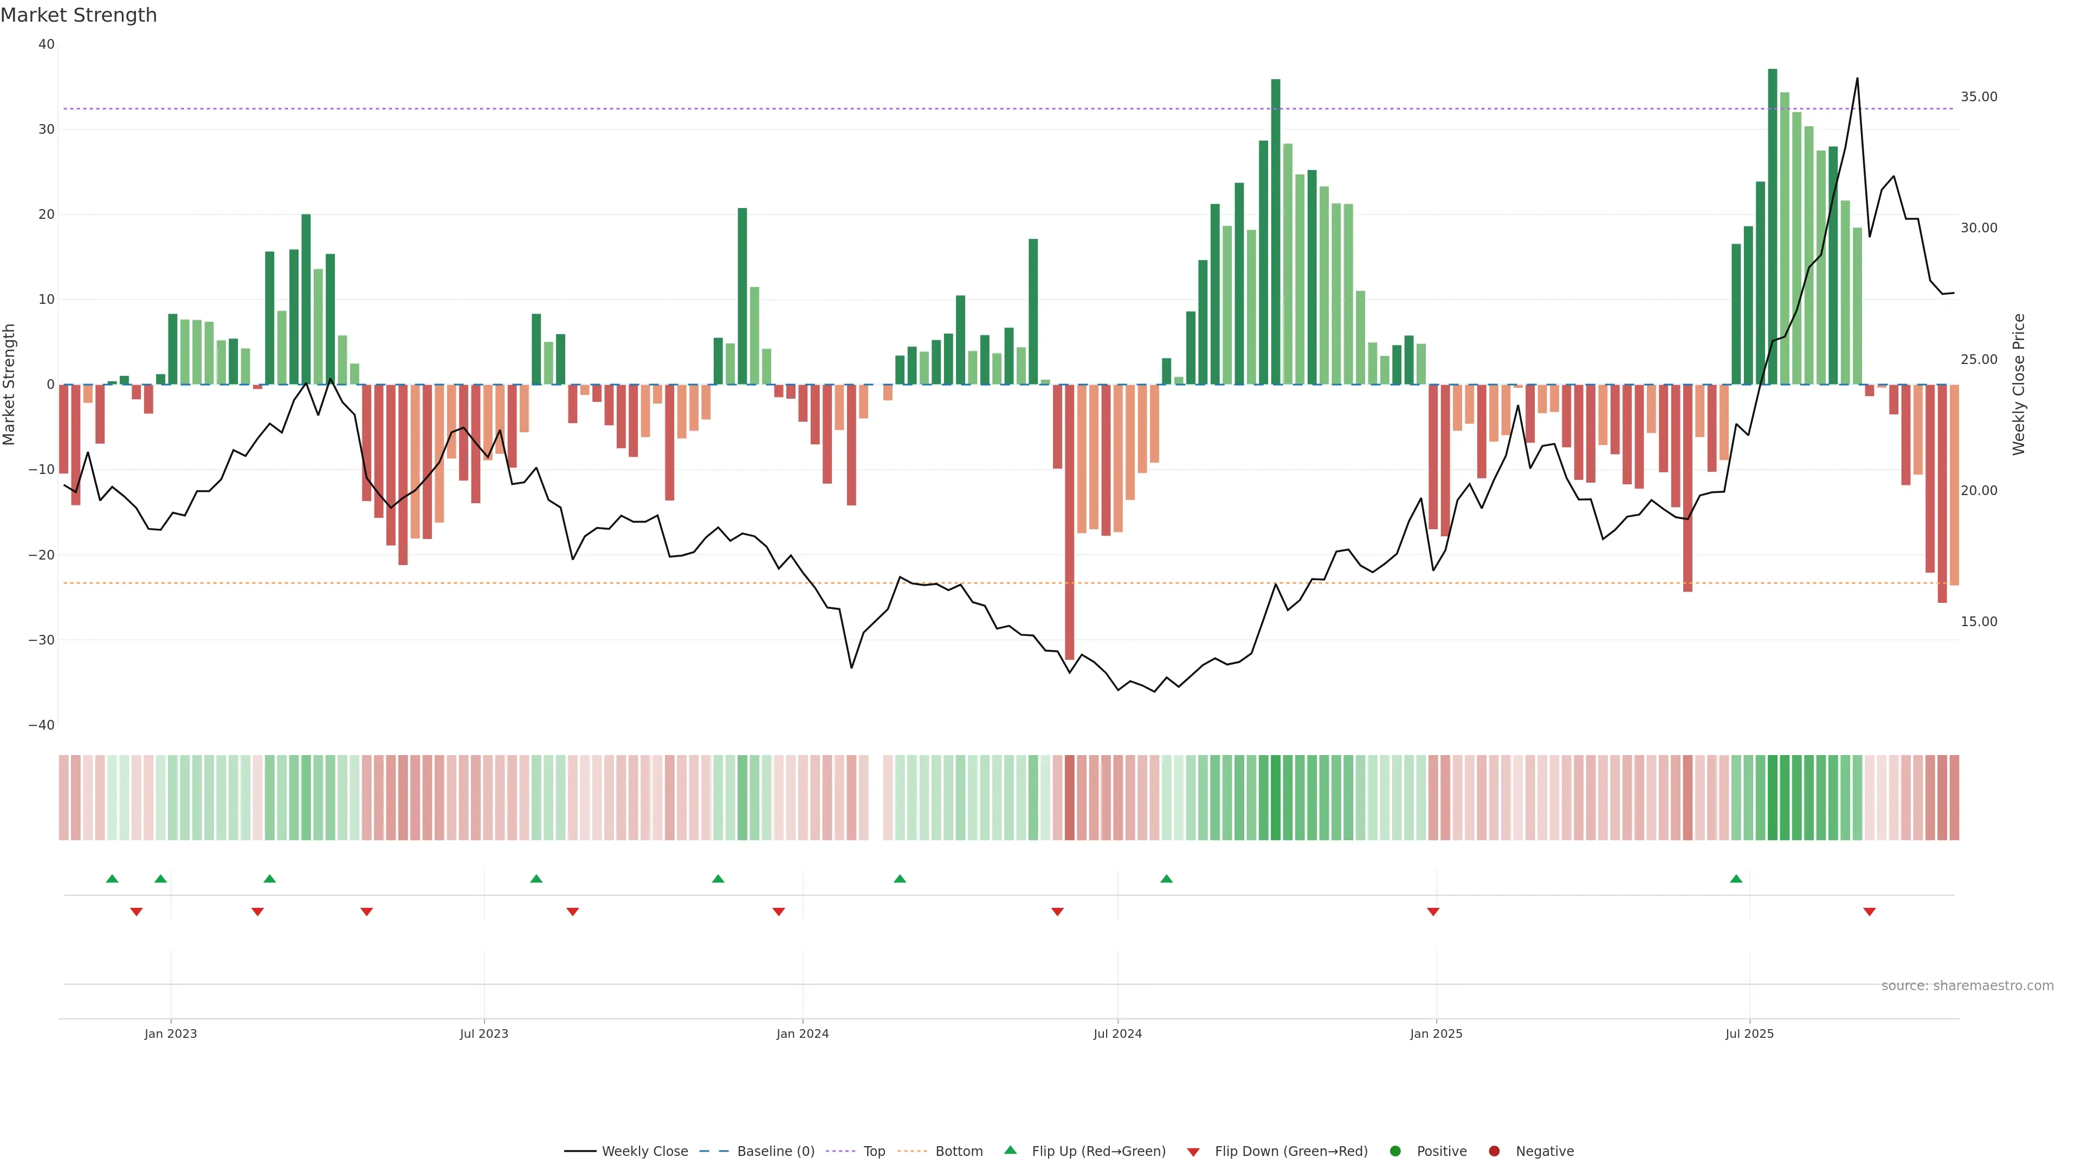Screen dimensions: 2081x1170
Task: Click the Weekly Close Price axis title
Action: pos(2019,385)
